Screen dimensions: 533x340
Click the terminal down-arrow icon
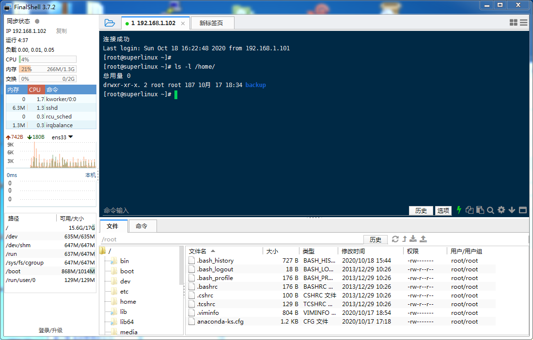[512, 210]
